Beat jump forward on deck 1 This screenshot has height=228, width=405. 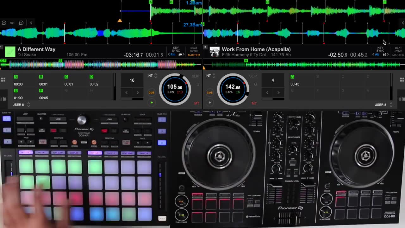[137, 92]
